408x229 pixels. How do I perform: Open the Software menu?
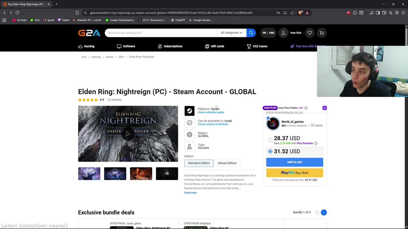coord(126,46)
